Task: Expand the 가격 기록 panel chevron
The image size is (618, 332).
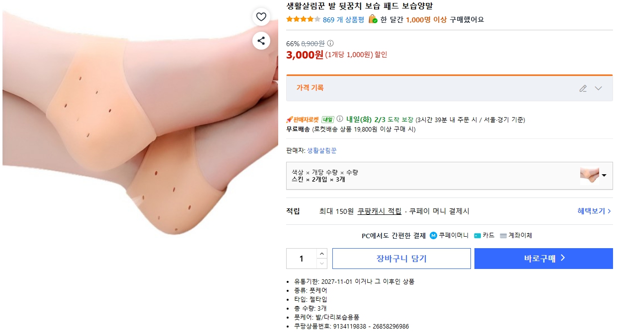Action: pyautogui.click(x=598, y=88)
